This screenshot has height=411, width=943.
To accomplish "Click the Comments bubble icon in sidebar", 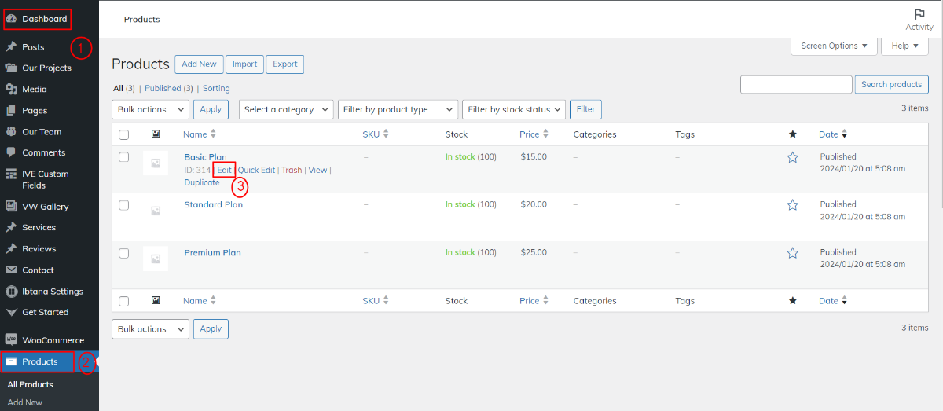I will (x=11, y=152).
